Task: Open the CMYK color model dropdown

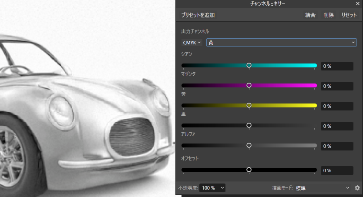Action: [192, 43]
